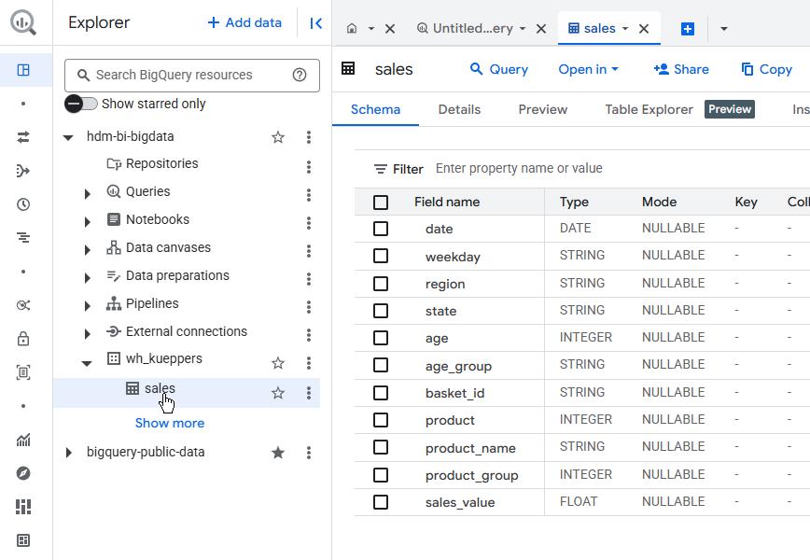Click the search help question mark icon
810x560 pixels.
point(300,75)
